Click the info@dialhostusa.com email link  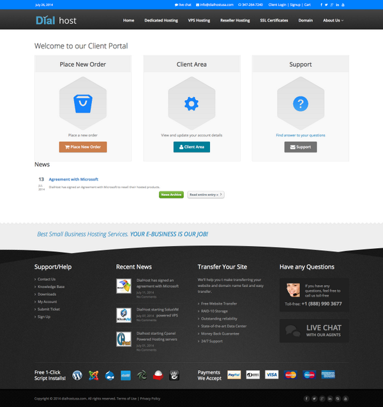pyautogui.click(x=214, y=4)
